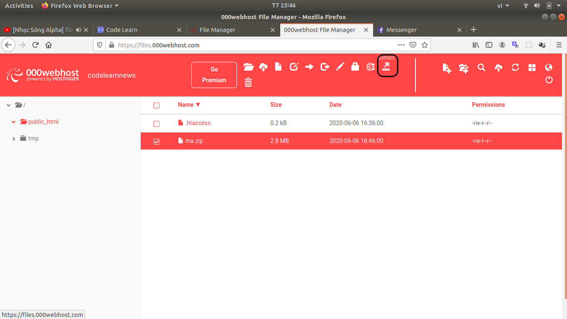The width and height of the screenshot is (567, 319).
Task: Open the vi input language dropdown
Action: (503, 5)
